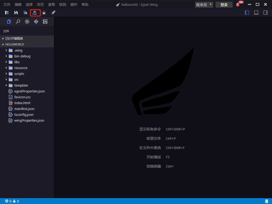This screenshot has height=204, width=272.
Task: Click the 转到文件 shortcut hint
Action: 154,138
